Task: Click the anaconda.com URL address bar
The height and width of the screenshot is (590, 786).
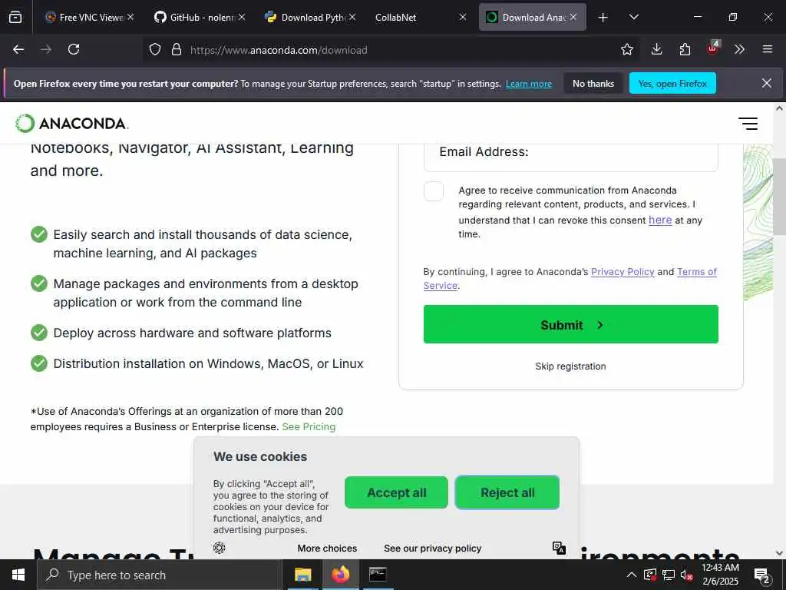Action: (x=391, y=50)
